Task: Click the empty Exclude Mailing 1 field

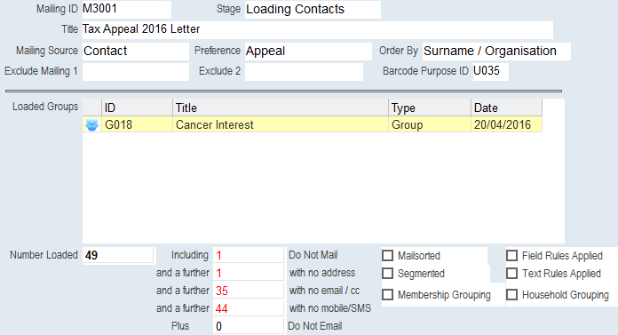Action: pos(136,72)
